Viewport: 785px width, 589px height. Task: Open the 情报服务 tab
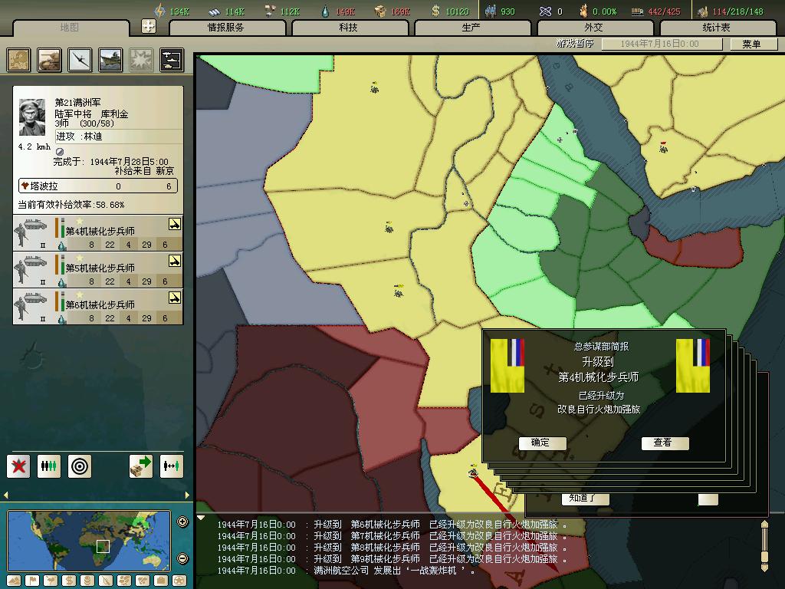pos(226,28)
